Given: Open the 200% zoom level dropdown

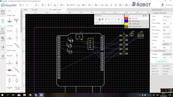Looking at the screenshot, I should pyautogui.click(x=72, y=5).
